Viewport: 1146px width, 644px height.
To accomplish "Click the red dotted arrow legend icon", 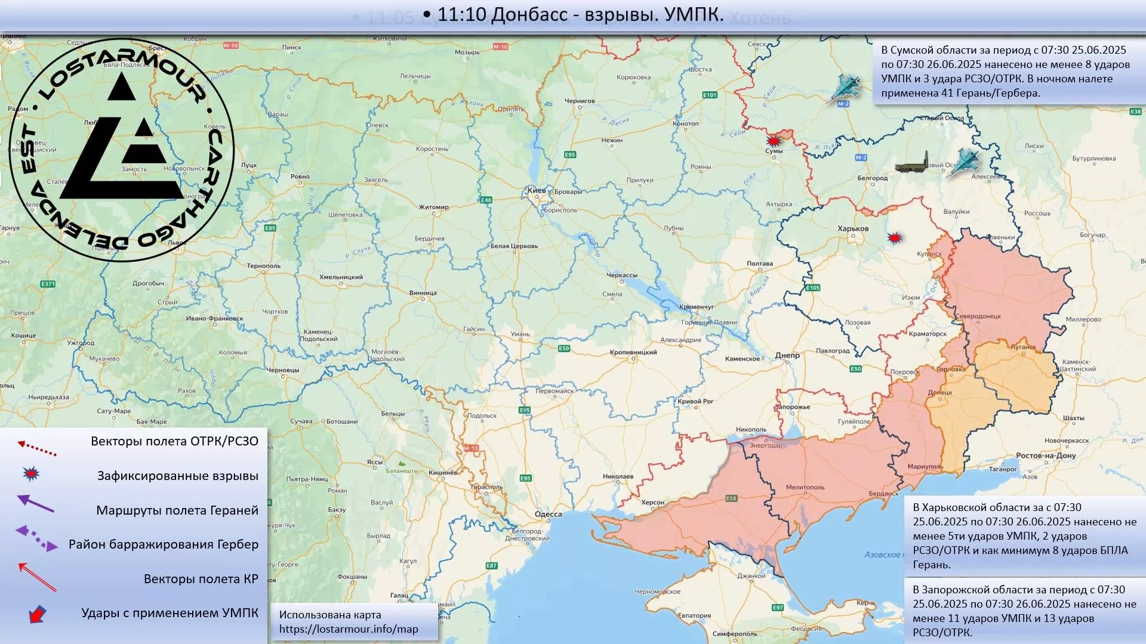I will [37, 448].
